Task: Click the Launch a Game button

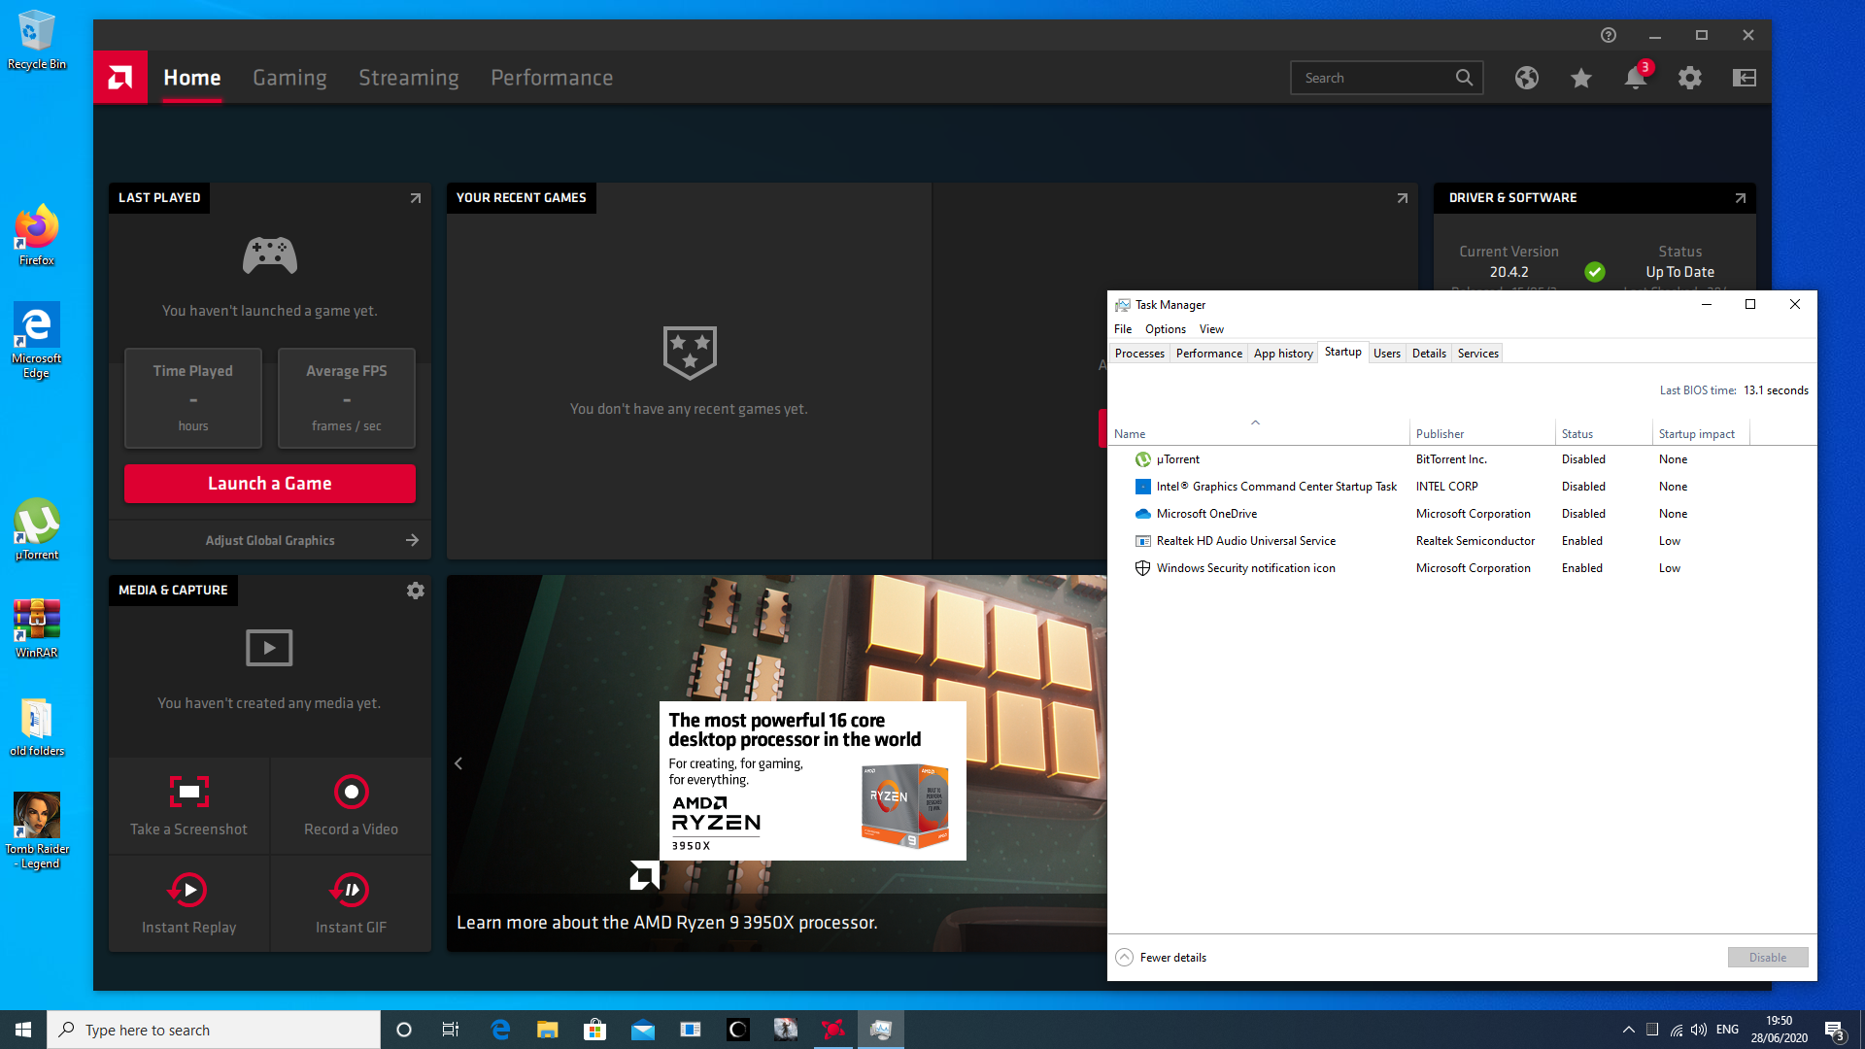Action: [x=270, y=484]
